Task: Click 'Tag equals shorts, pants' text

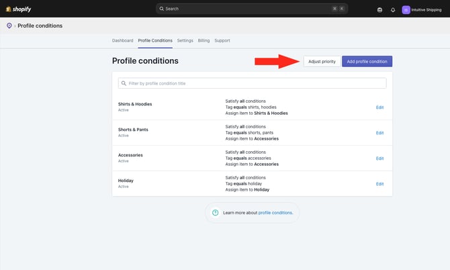Action: 249,132
